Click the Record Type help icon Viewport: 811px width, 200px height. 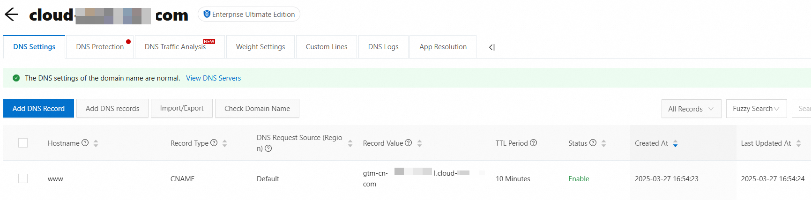click(x=214, y=143)
